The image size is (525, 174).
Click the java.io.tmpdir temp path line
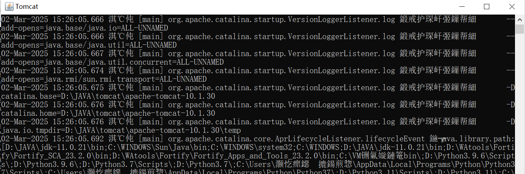tap(121, 130)
